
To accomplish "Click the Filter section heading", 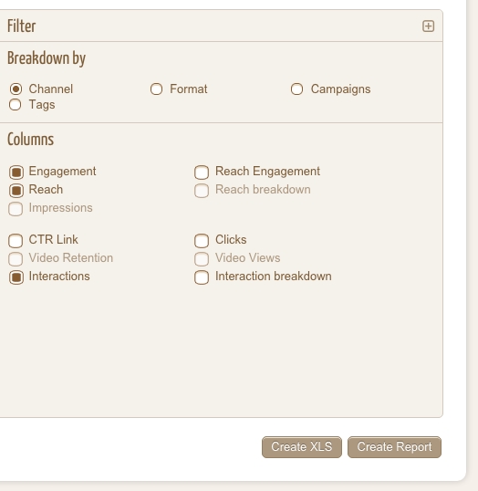I will pyautogui.click(x=22, y=26).
